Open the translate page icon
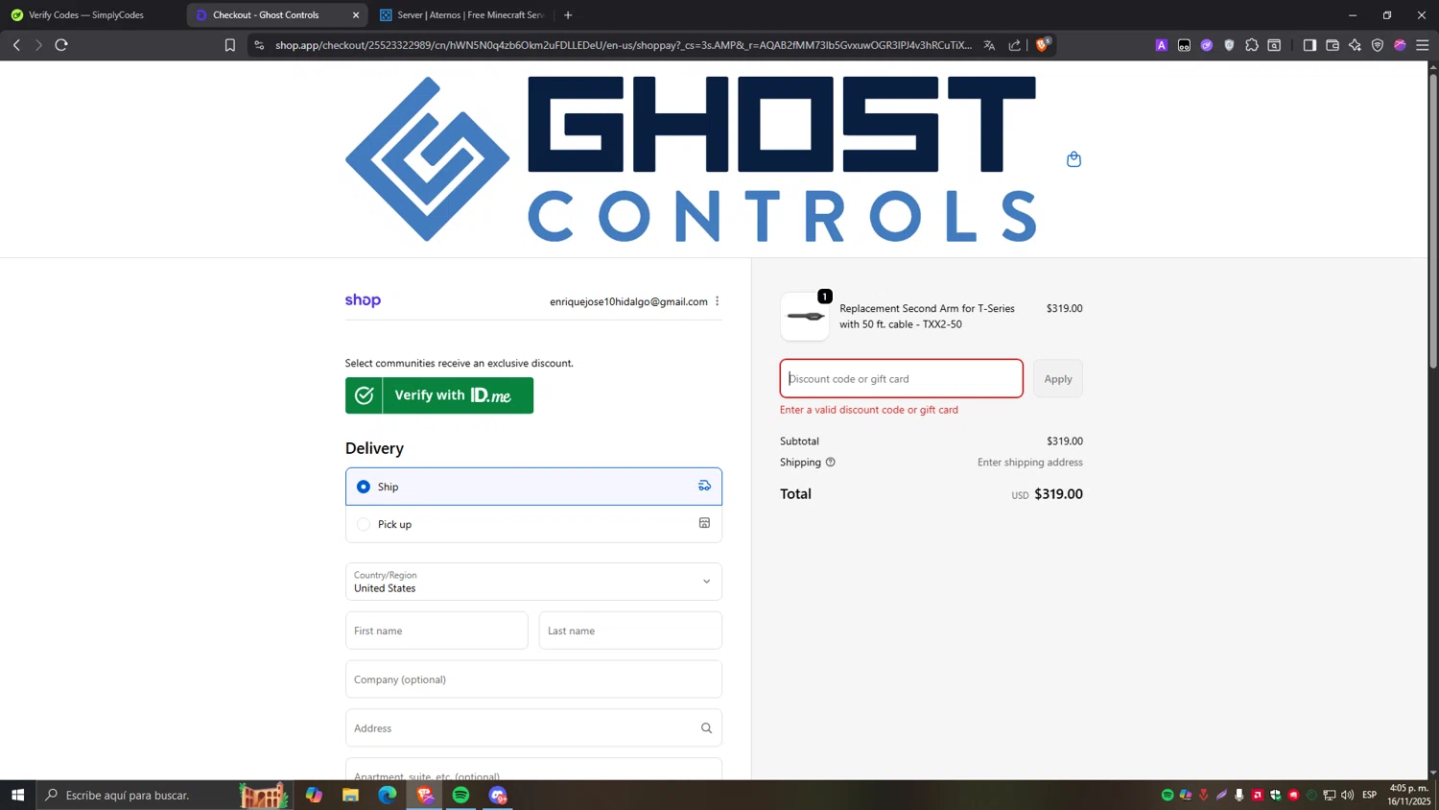 click(989, 45)
